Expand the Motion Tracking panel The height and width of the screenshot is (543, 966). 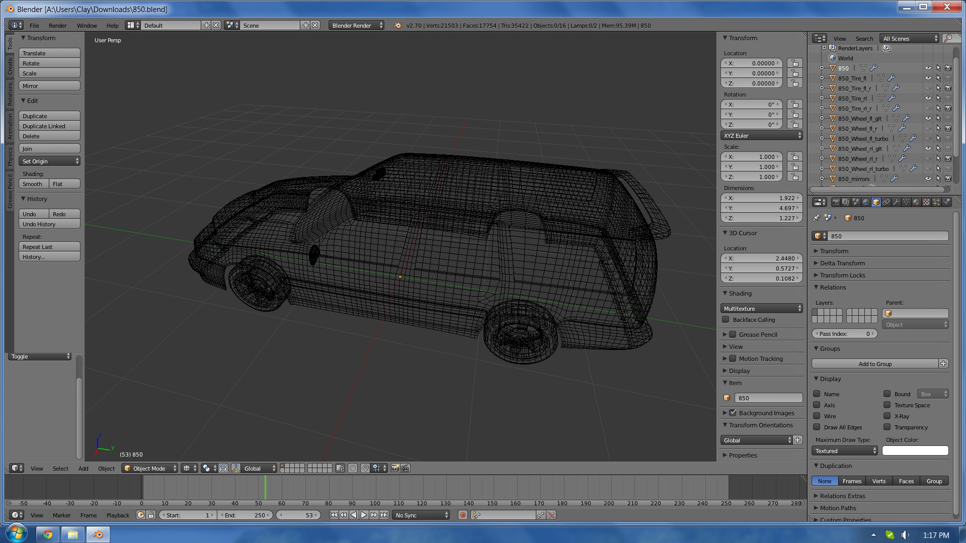click(761, 358)
